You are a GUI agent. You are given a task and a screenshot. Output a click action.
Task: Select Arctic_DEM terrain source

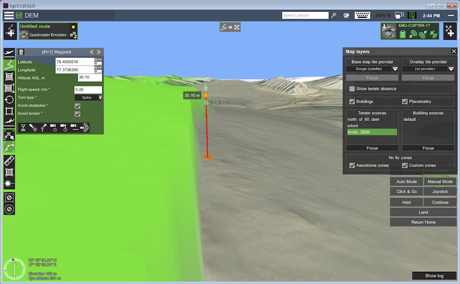point(372,132)
